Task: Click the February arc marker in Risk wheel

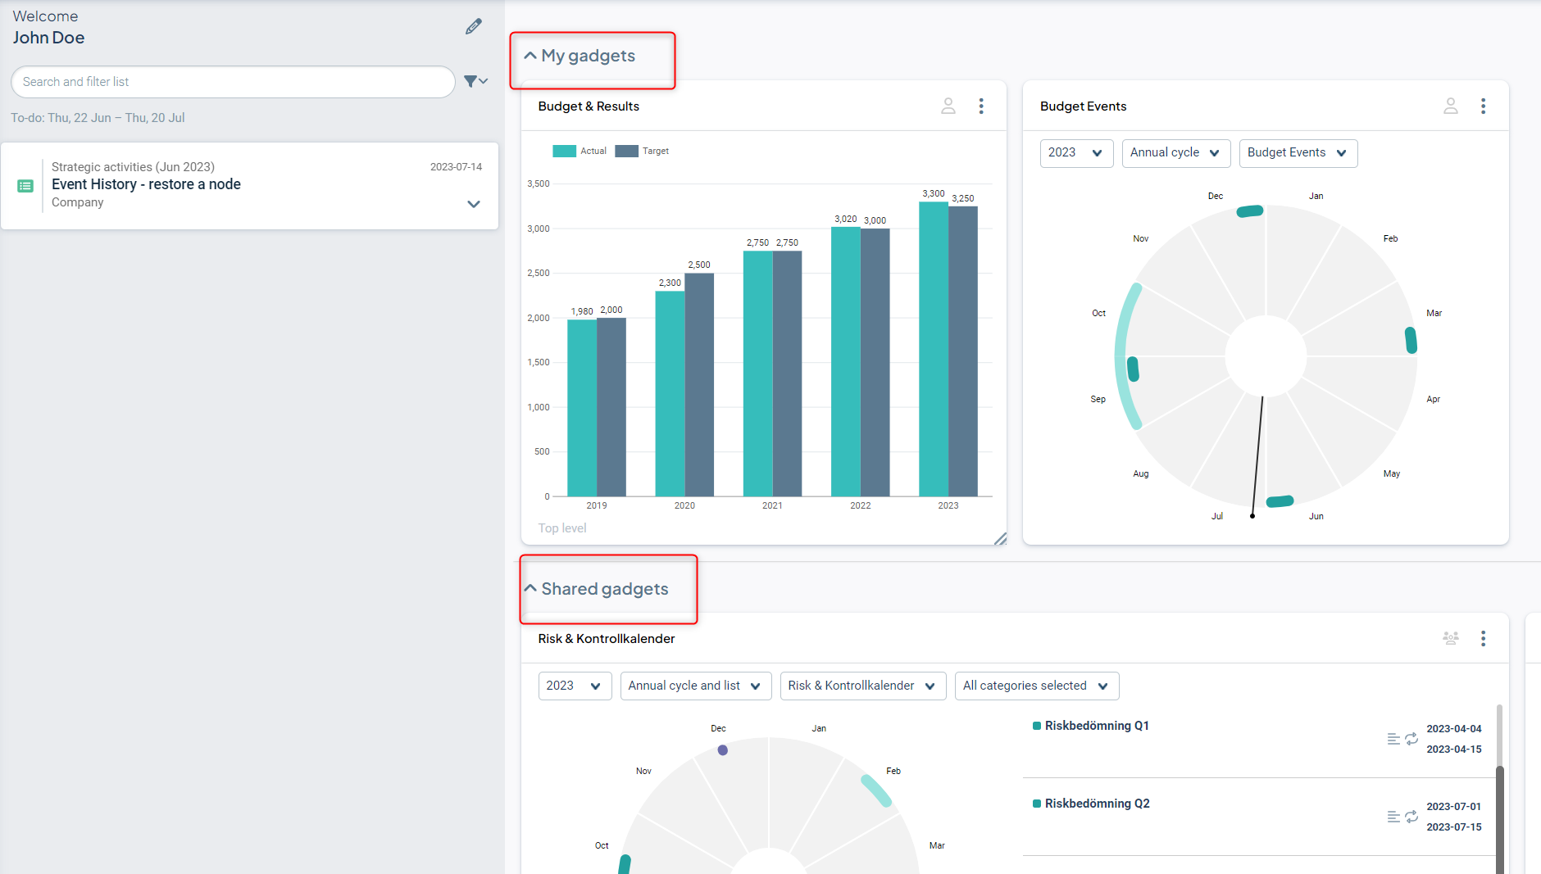Action: [x=876, y=790]
